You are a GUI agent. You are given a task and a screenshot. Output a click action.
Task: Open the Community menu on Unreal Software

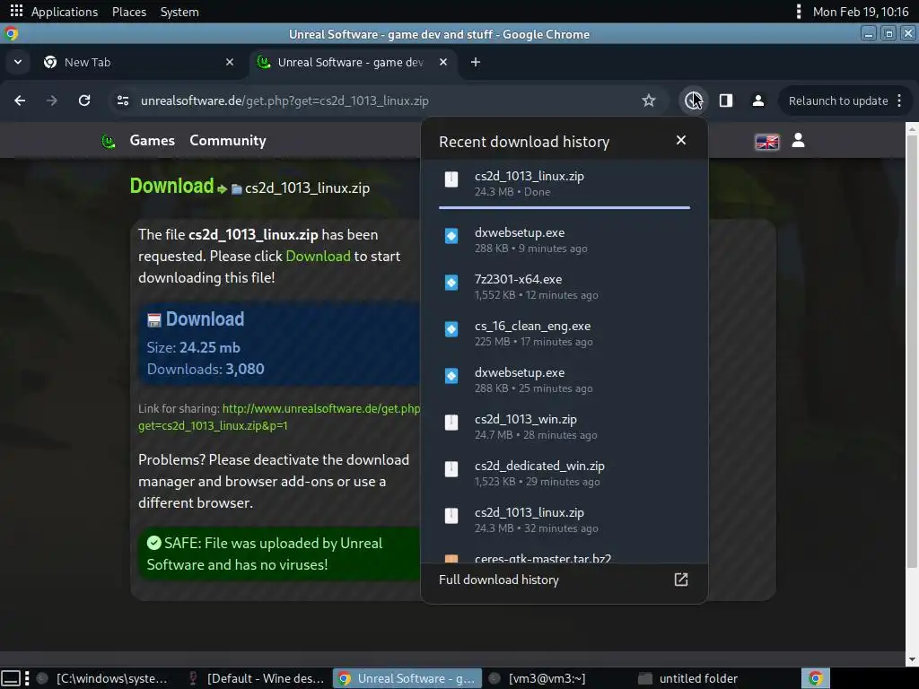click(x=227, y=141)
